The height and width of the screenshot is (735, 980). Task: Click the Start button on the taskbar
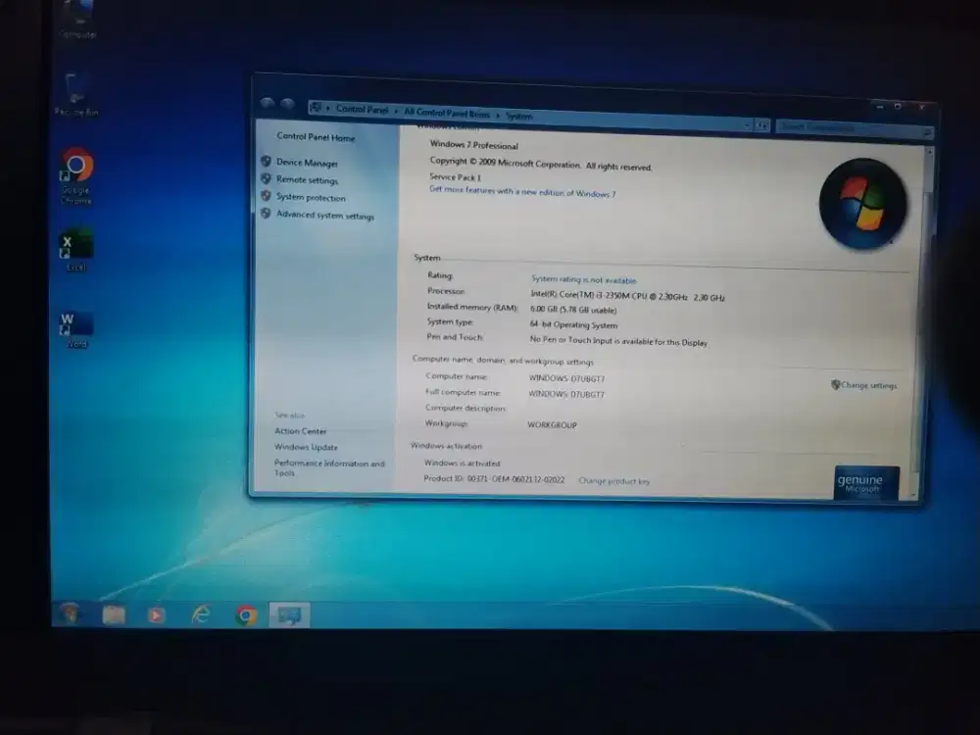(x=70, y=613)
